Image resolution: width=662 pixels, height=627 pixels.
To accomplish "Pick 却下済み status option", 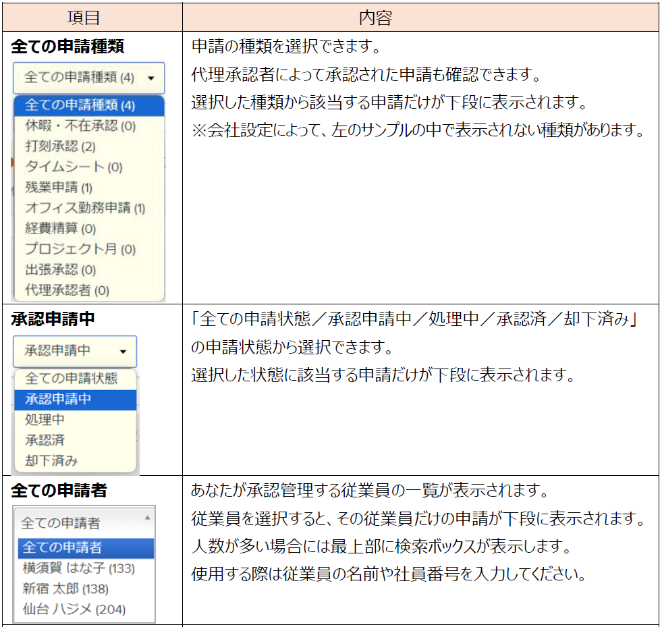I will 51,461.
